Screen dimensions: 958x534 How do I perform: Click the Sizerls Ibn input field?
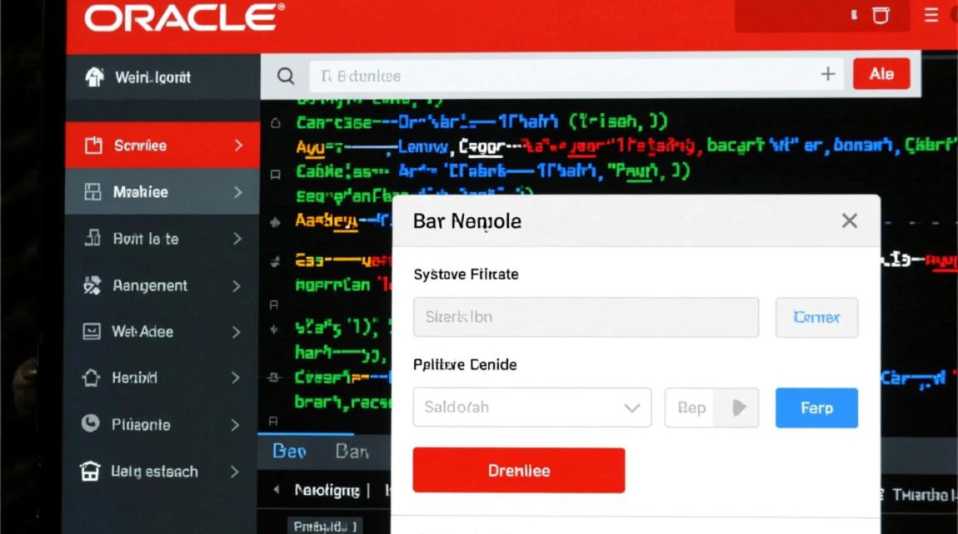click(584, 318)
